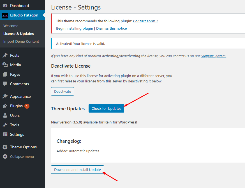Click the Comments speech bubble icon
245x188 pixels.
5,84
